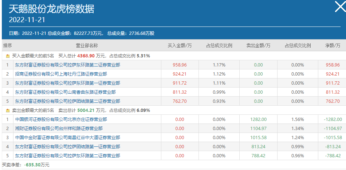
Task: Select the 天鹅股份龙虎榜数据 title
Action: 51,9
